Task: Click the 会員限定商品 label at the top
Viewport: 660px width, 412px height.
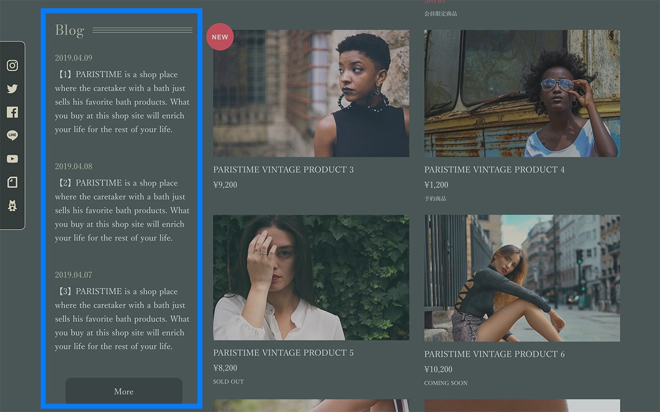Action: 441,13
